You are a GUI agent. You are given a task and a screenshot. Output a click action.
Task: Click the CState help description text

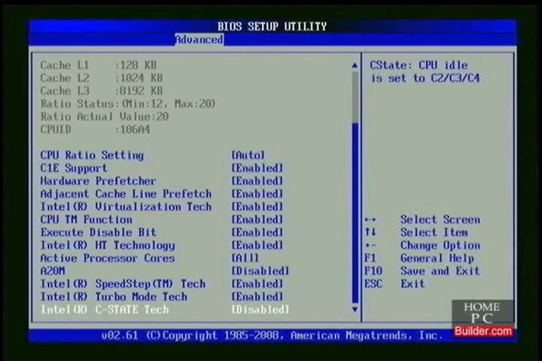click(425, 71)
